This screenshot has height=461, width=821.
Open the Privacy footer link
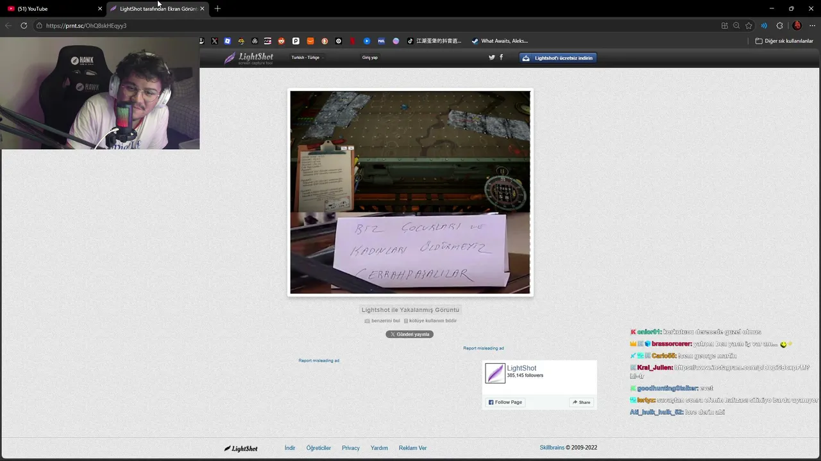pos(351,448)
